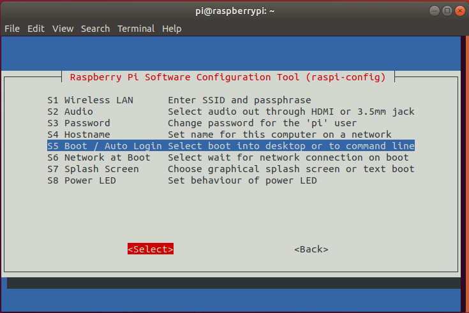The height and width of the screenshot is (313, 469).
Task: Open the Help menu
Action: pos(172,29)
